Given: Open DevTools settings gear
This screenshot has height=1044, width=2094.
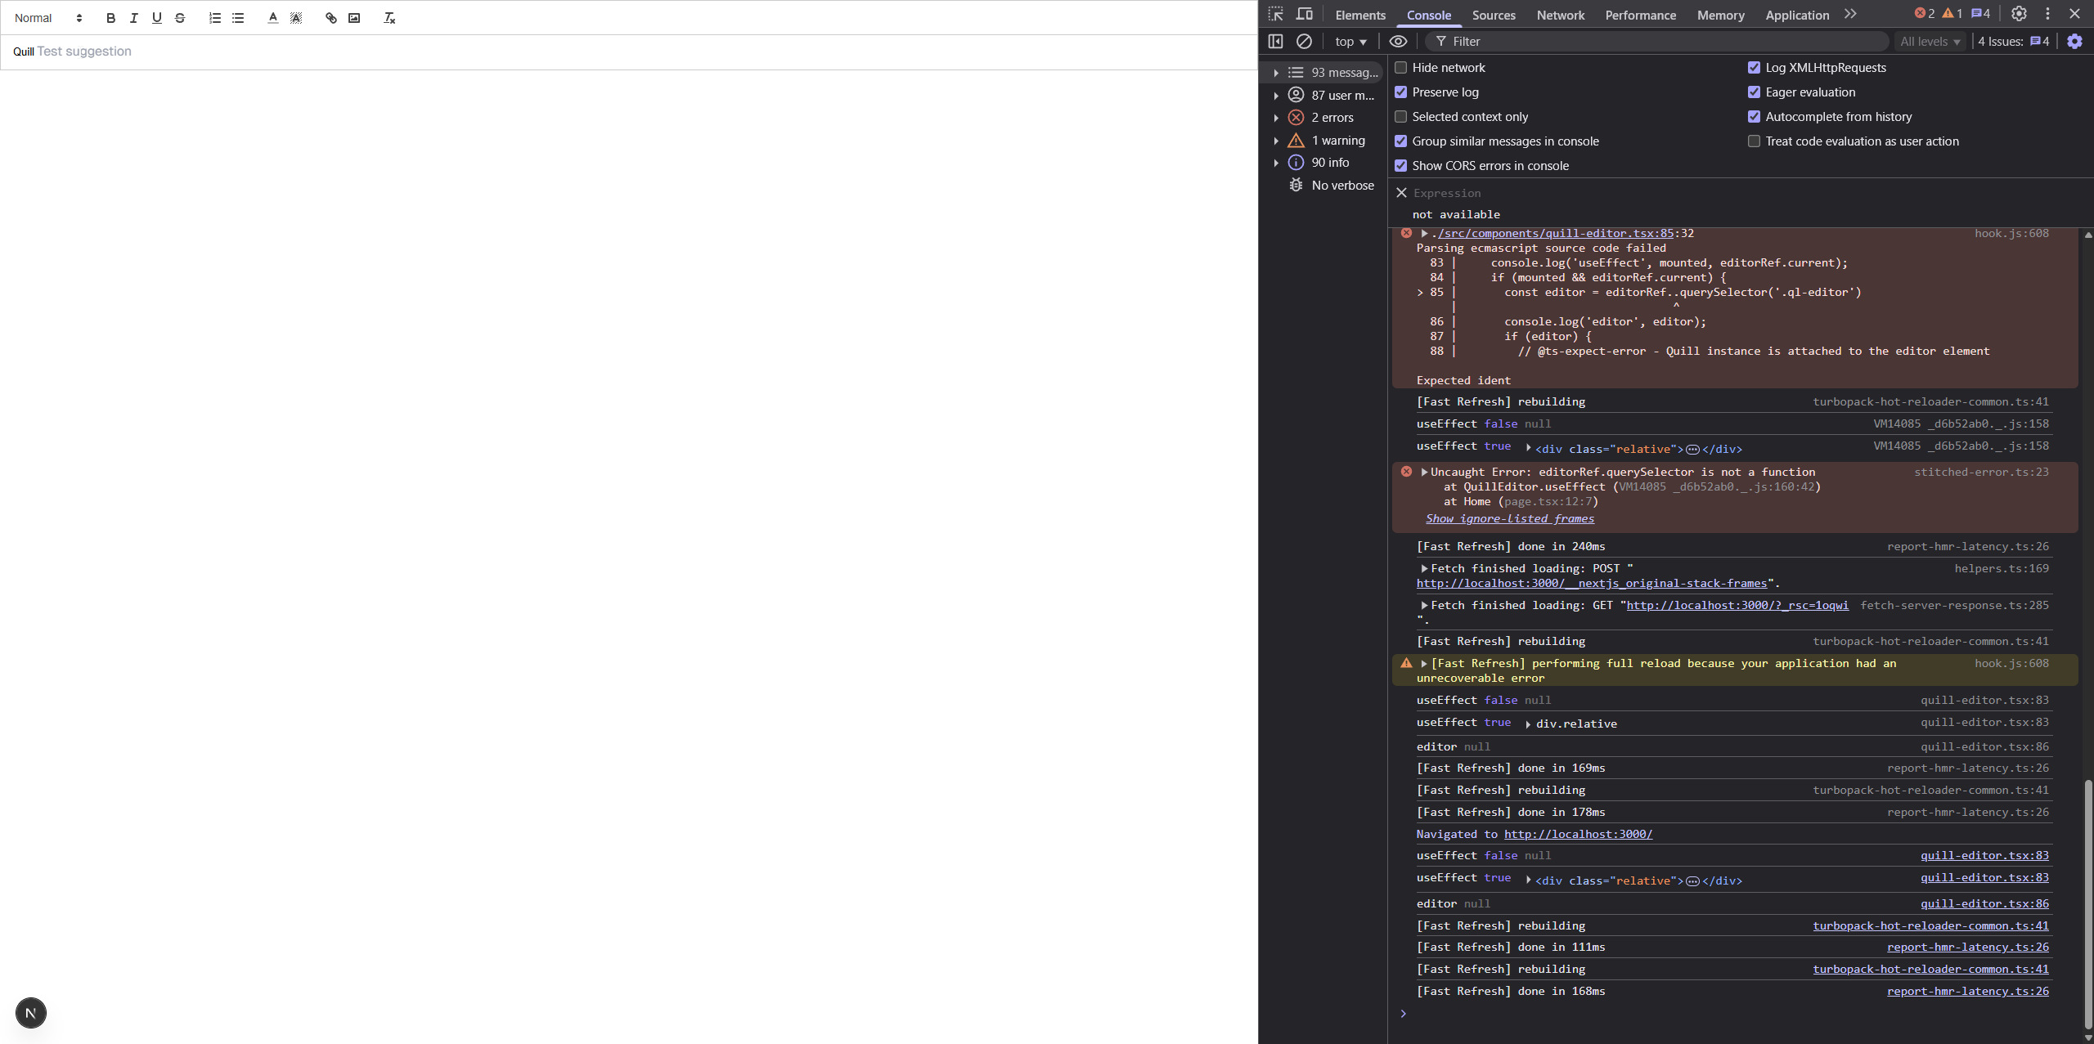Looking at the screenshot, I should [x=2019, y=14].
